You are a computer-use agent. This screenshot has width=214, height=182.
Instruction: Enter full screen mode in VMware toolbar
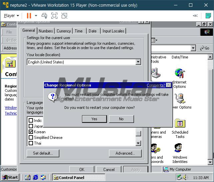click(54, 16)
